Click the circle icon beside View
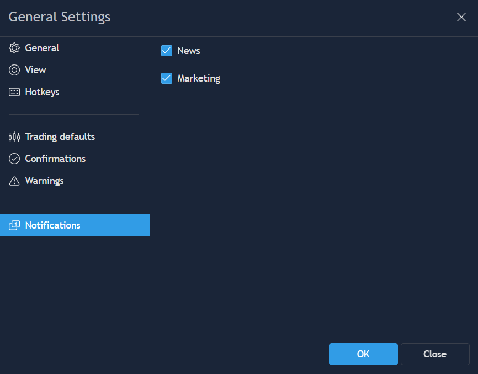 pos(14,70)
